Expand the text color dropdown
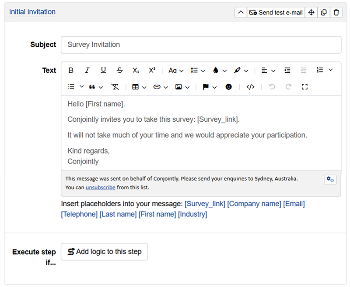Screen dimensions: 350x287 click(220, 70)
